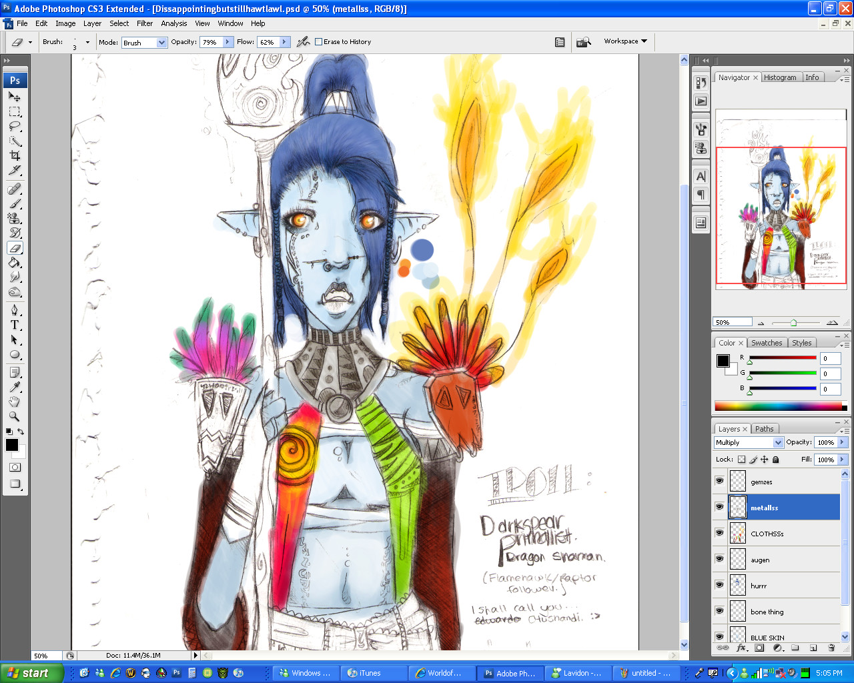Open the Paragraph panel icon
Image resolution: width=854 pixels, height=683 pixels.
click(x=701, y=195)
